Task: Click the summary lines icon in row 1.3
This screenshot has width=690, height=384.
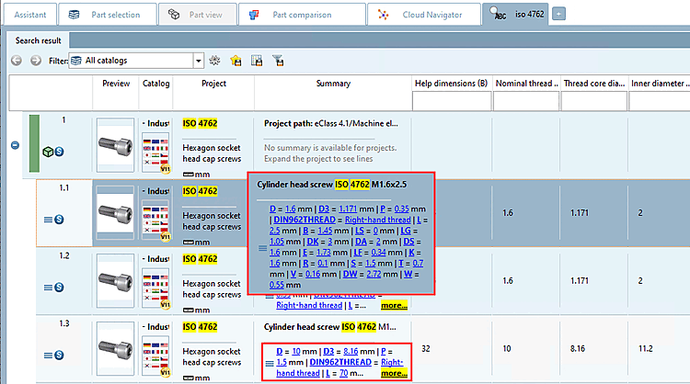Action: click(270, 363)
